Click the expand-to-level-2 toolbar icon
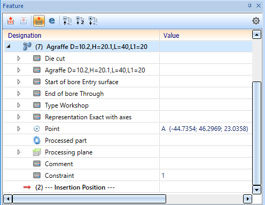Viewport: 265px width, 205px height. [80, 21]
